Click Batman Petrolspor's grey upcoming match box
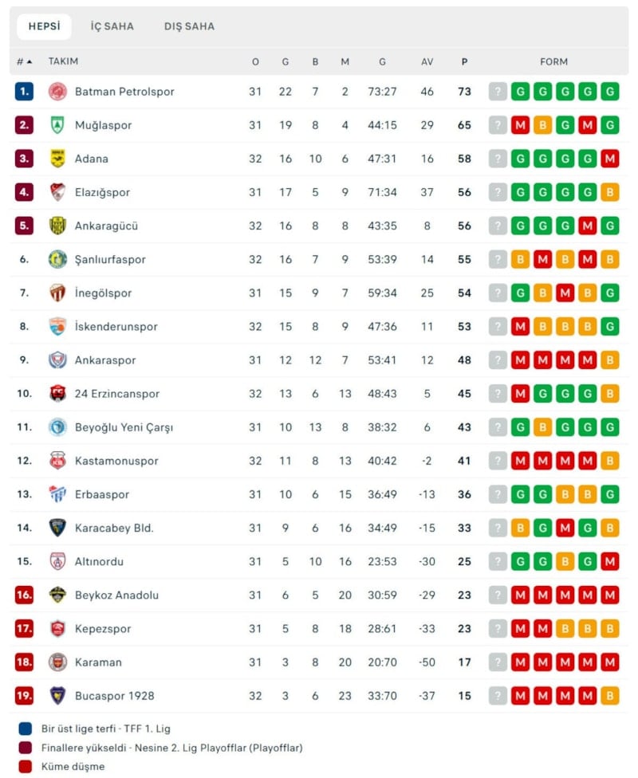This screenshot has height=778, width=638. coord(498,92)
